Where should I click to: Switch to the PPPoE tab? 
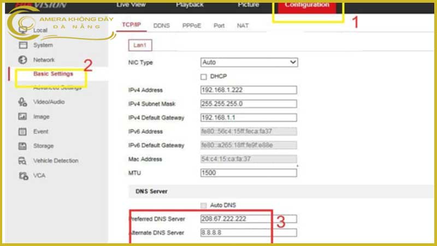pos(192,26)
